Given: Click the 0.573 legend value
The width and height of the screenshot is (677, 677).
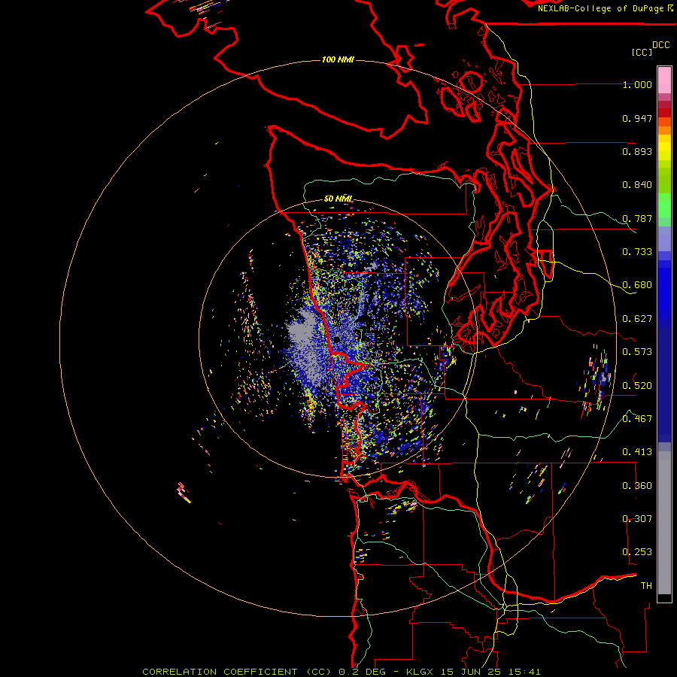Looking at the screenshot, I should [x=637, y=352].
